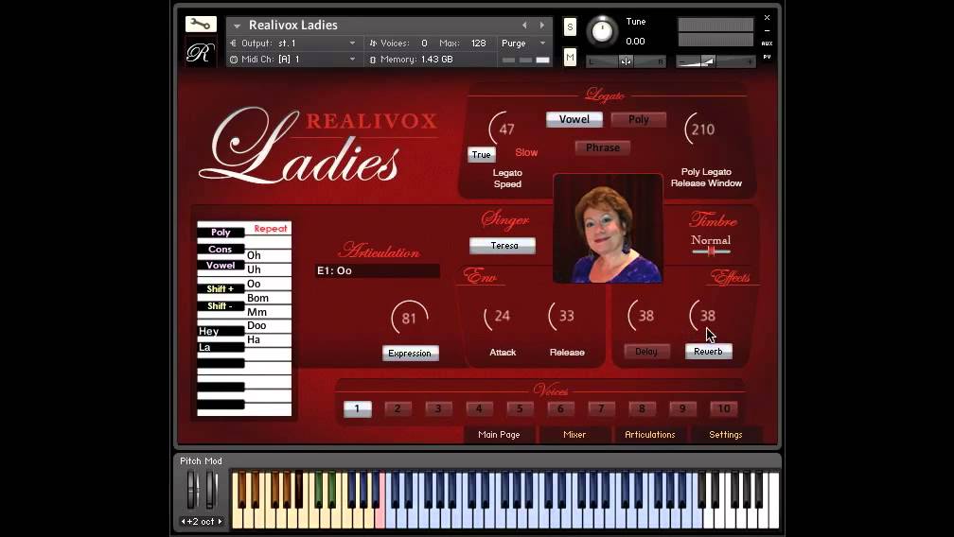This screenshot has height=537, width=954.
Task: Open instrument edit mode with the wrench icon
Action: (x=201, y=25)
